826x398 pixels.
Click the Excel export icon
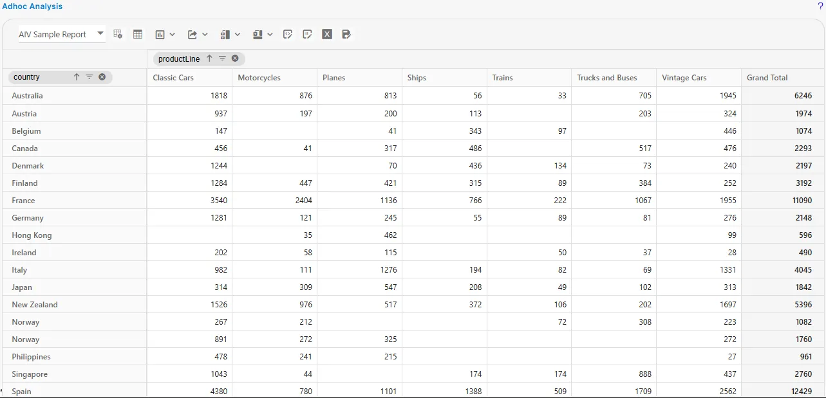[327, 34]
